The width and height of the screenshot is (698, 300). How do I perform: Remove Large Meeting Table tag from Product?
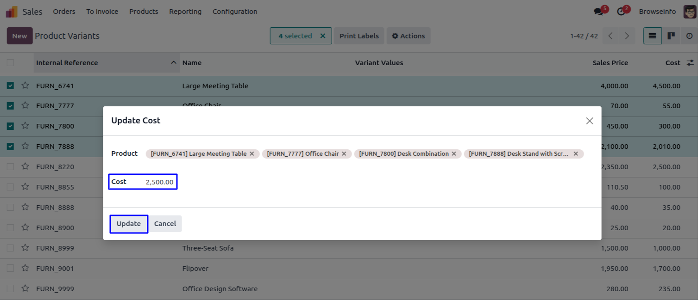[252, 154]
